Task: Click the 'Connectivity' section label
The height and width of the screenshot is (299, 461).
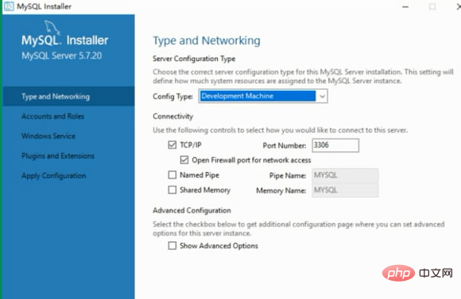Action: pyautogui.click(x=173, y=117)
